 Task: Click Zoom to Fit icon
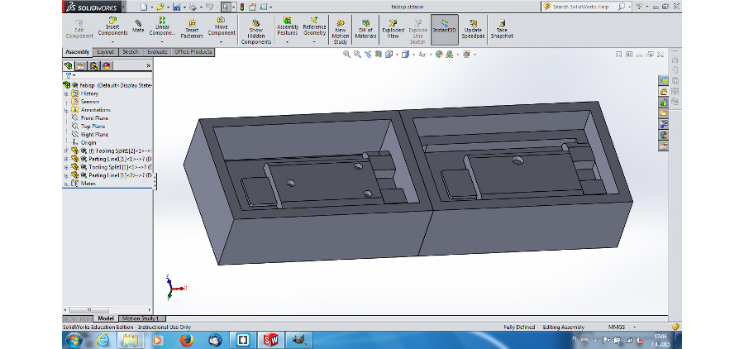[346, 55]
